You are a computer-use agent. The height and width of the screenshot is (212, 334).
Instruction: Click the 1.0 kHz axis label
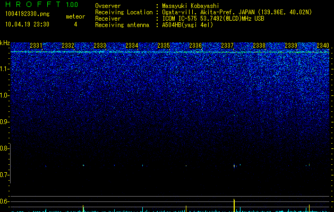5,95
